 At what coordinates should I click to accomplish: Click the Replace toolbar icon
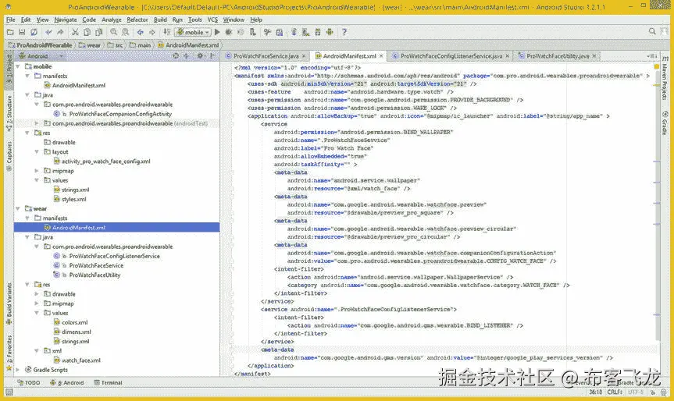125,32
